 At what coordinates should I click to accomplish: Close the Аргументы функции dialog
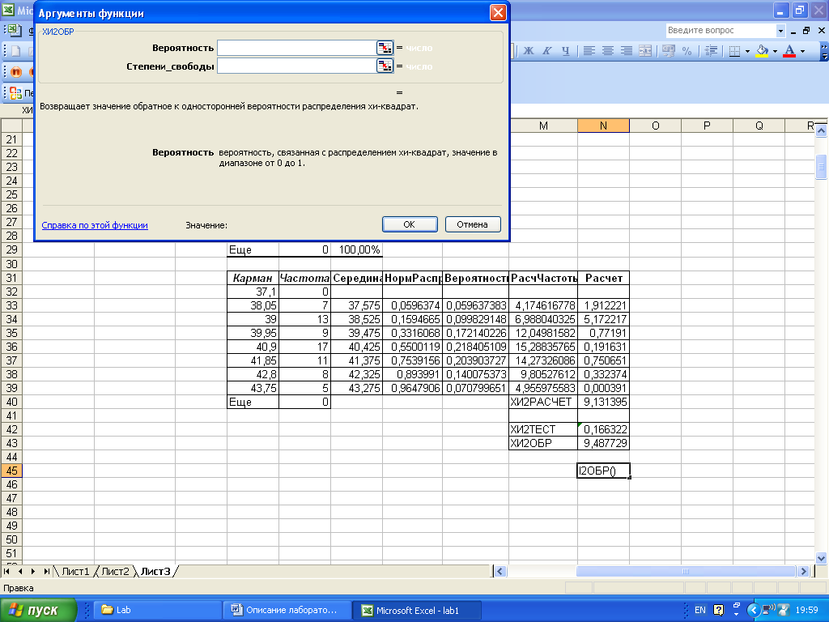click(x=498, y=12)
